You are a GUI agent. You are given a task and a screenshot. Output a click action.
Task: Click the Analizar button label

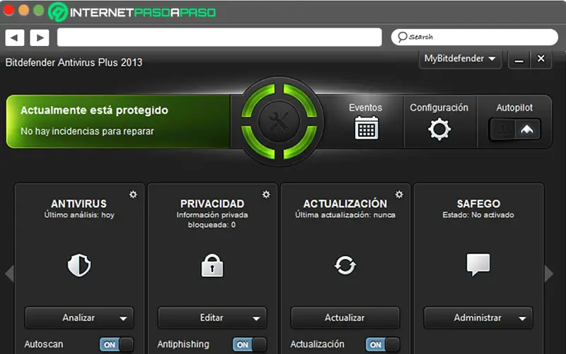[x=79, y=317]
